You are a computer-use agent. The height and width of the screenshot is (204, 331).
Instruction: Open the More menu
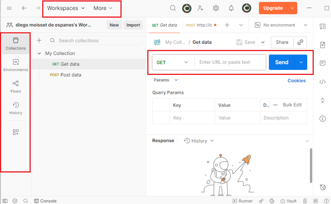[x=103, y=8]
